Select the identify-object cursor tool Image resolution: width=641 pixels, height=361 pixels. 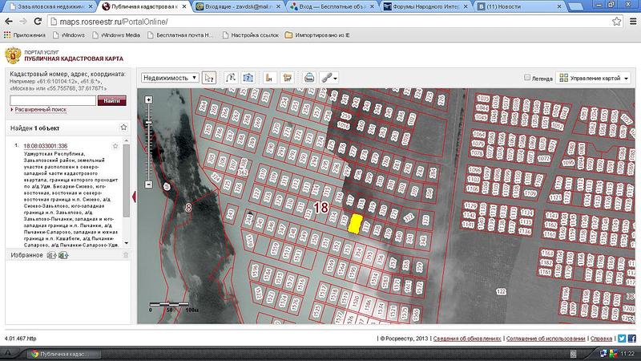209,78
